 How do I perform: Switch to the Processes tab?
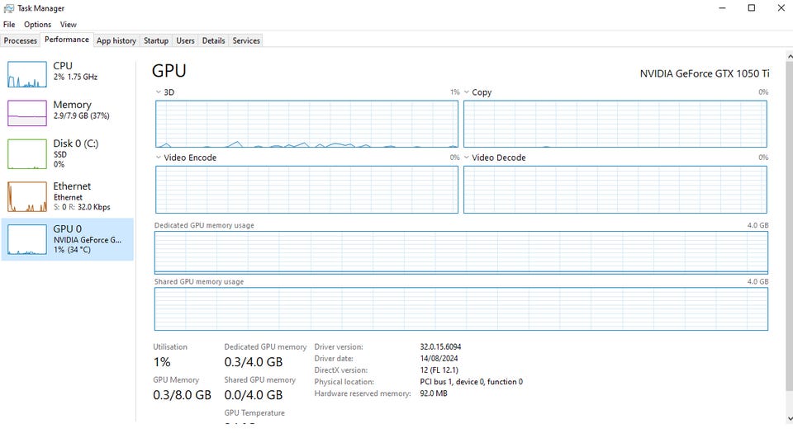(20, 40)
